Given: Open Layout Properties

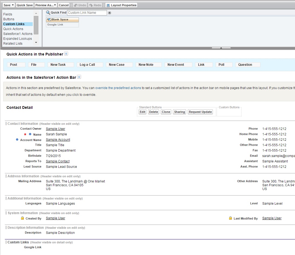Looking at the screenshot, I should tap(121, 5).
